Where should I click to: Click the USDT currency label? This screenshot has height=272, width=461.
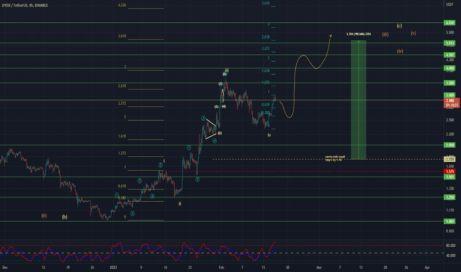pyautogui.click(x=450, y=4)
